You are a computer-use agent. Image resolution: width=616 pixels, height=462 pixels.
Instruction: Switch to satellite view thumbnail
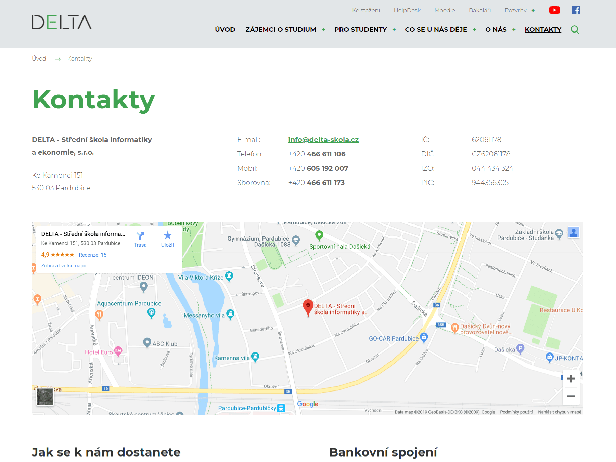45,397
